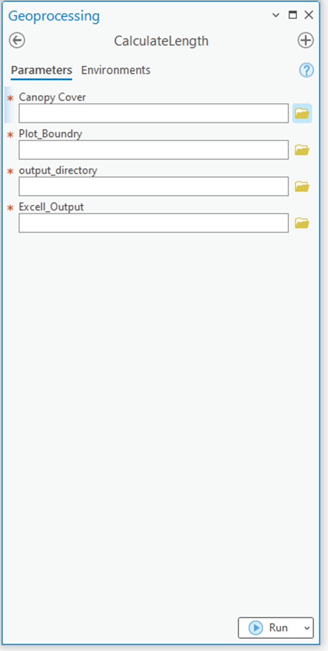Go back using the left arrow icon
This screenshot has width=328, height=651.
17,41
